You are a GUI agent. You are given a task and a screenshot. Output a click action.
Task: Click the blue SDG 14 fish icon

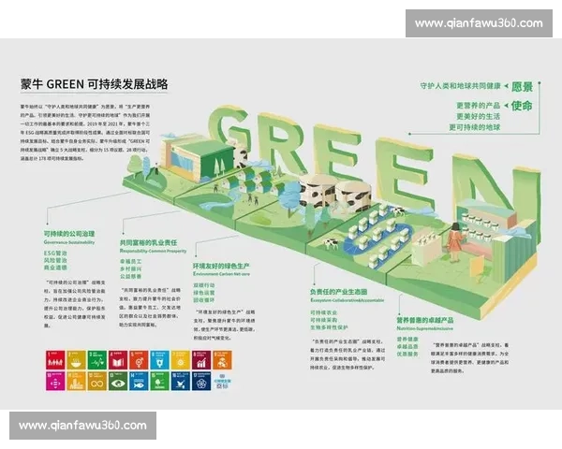pyautogui.click(x=139, y=381)
